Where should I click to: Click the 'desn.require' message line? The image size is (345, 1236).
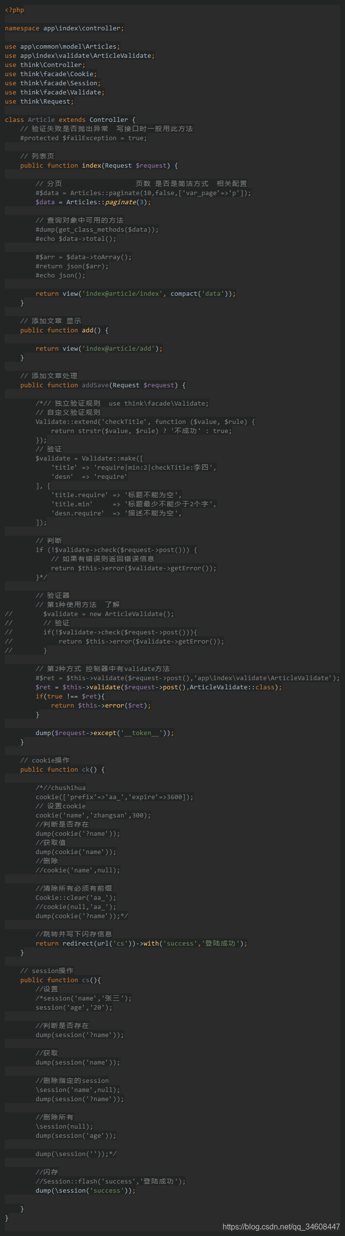[x=116, y=513]
